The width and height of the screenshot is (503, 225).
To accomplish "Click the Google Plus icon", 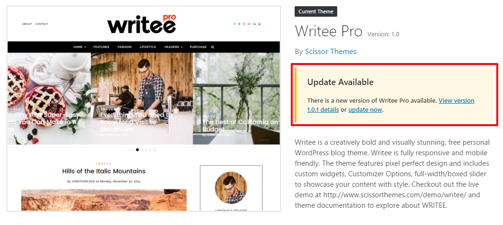I will coord(249,24).
